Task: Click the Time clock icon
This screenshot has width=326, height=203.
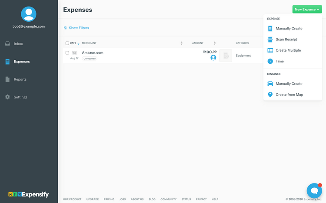Action: [270, 61]
